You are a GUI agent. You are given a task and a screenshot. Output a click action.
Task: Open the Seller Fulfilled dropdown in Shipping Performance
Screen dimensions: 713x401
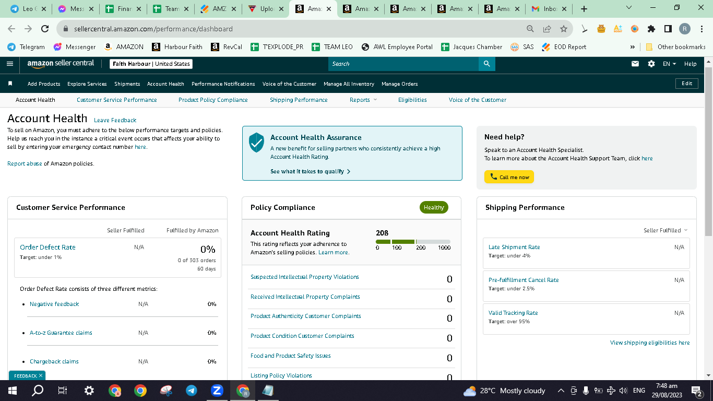(x=666, y=230)
